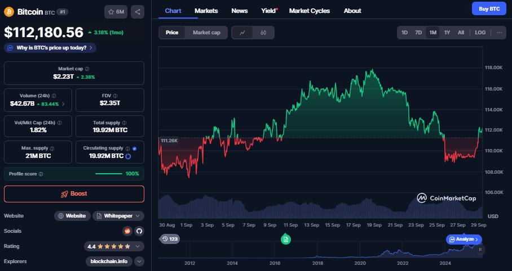Click the 111.26K baseline price label
The width and height of the screenshot is (512, 271).
tap(169, 141)
